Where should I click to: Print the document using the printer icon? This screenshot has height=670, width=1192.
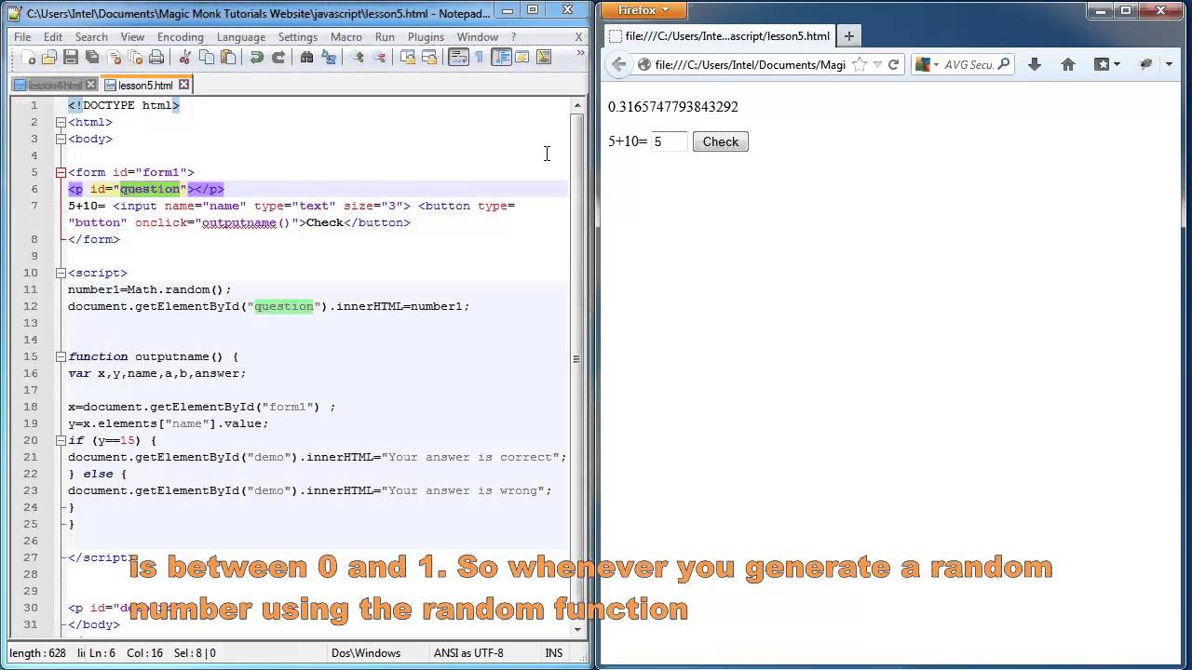[156, 58]
